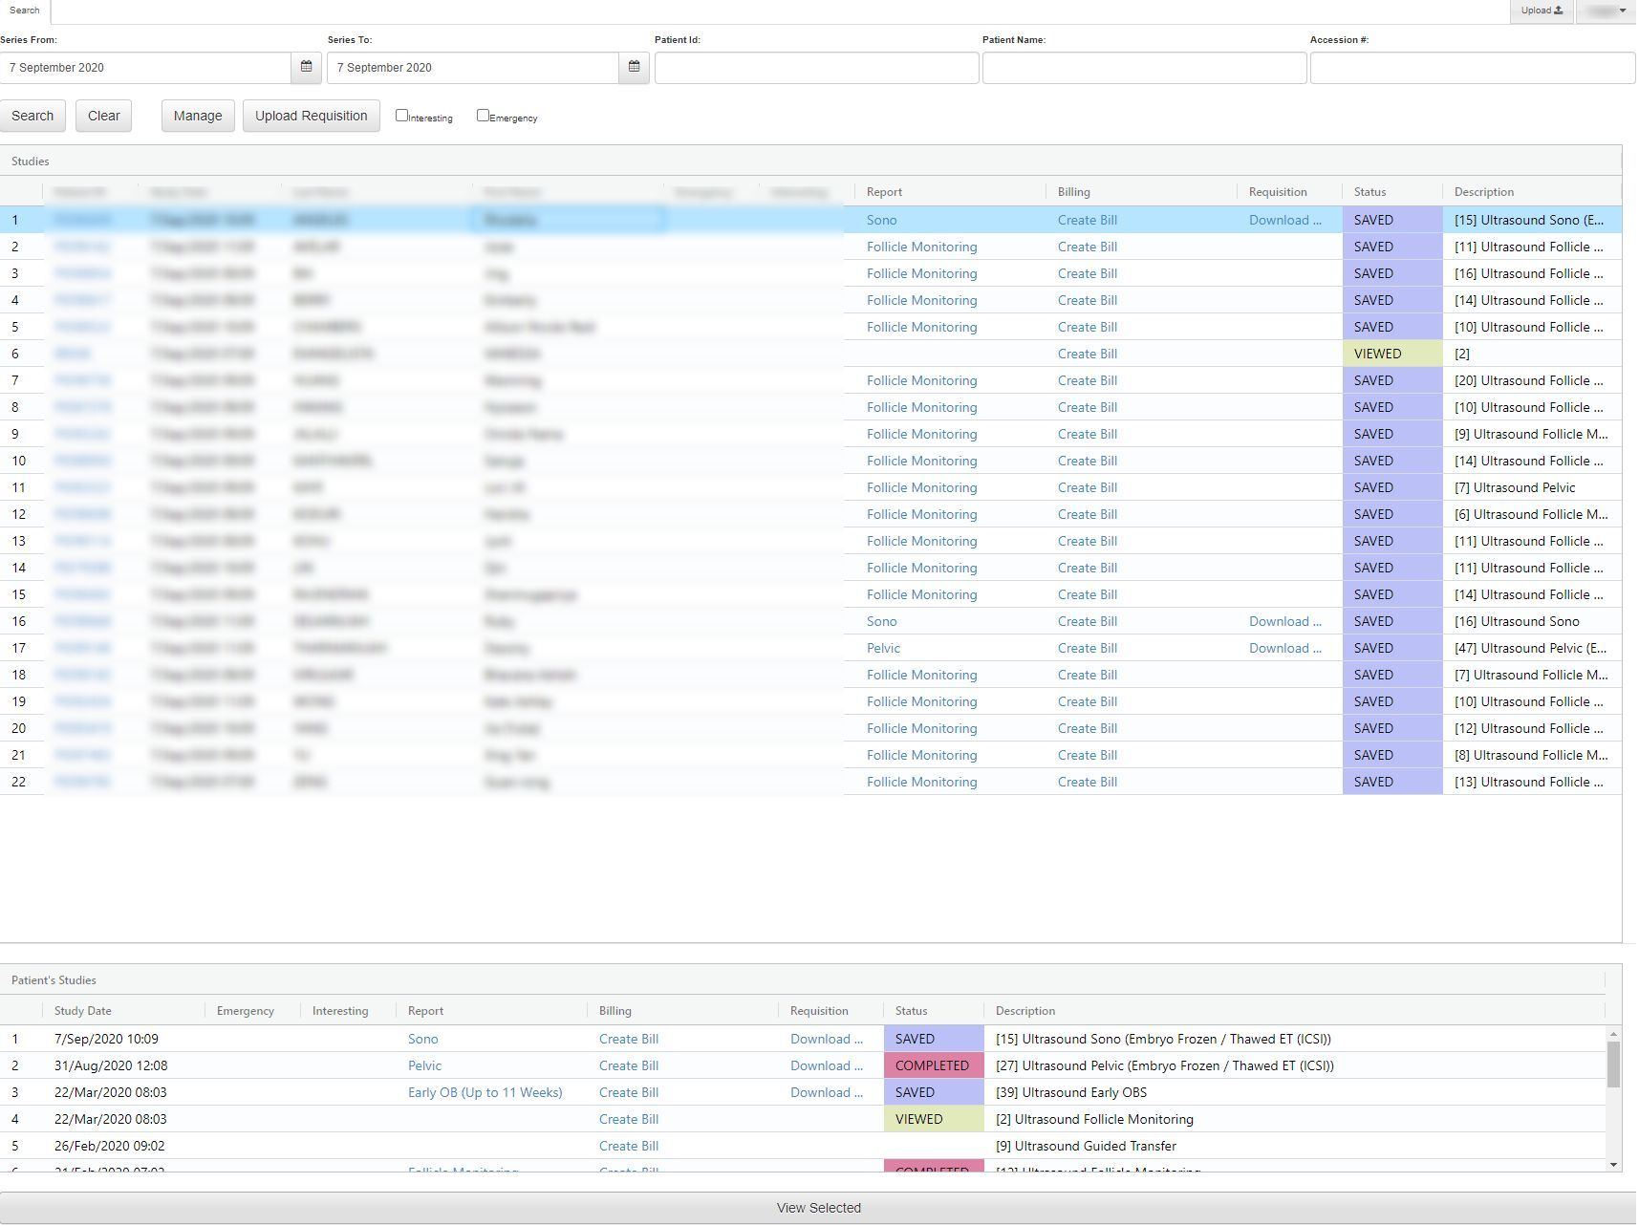Download the requisition for row 16
Image resolution: width=1639 pixels, height=1226 pixels.
1284,620
